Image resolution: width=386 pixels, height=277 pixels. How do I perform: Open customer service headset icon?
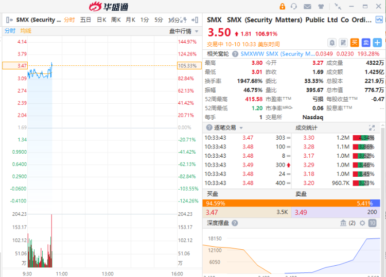click(294, 6)
